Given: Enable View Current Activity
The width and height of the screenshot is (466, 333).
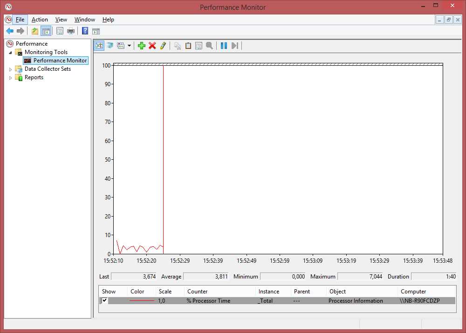Looking at the screenshot, I should click(x=99, y=45).
